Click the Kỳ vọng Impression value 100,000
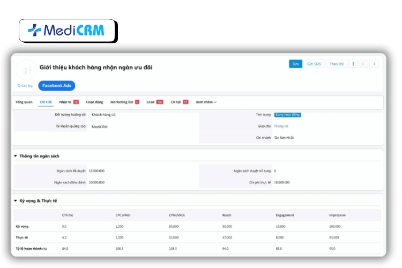This screenshot has width=402, height=268. (x=335, y=226)
